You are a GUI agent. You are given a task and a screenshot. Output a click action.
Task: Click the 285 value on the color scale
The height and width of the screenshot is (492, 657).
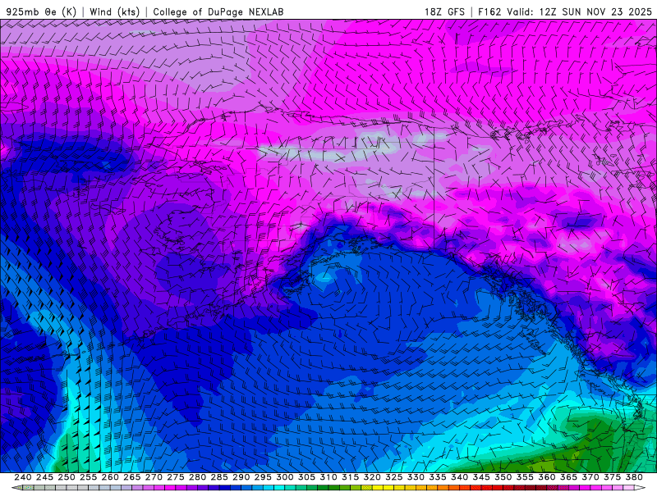[219, 477]
